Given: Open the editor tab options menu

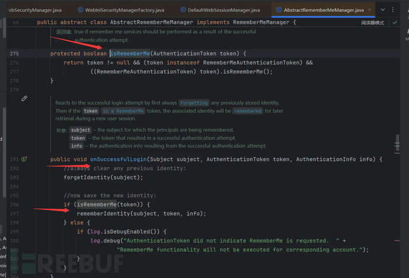Looking at the screenshot, I should pos(393,10).
